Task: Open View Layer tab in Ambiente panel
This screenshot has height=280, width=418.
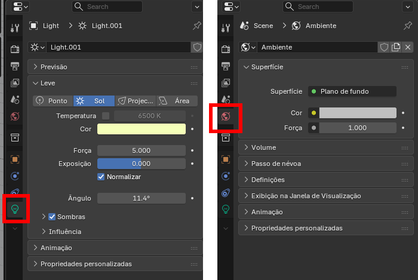Action: pos(226,82)
